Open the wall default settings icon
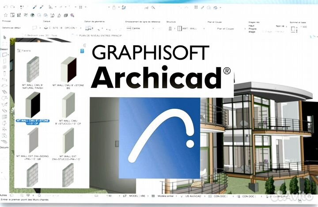This screenshot has width=318, height=207. pos(35,27)
